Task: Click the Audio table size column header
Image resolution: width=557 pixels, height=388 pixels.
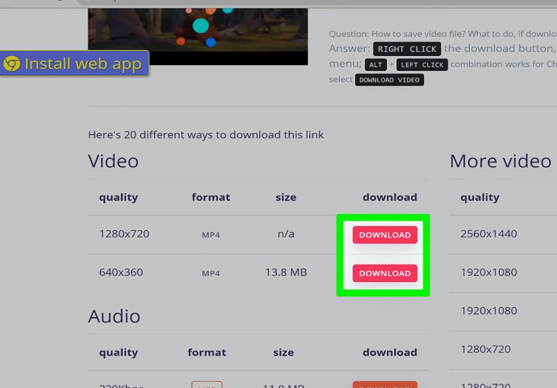Action: pyautogui.click(x=284, y=352)
